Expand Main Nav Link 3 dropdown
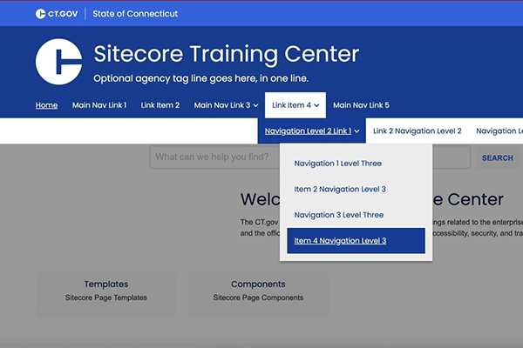523x348 pixels. (x=226, y=106)
